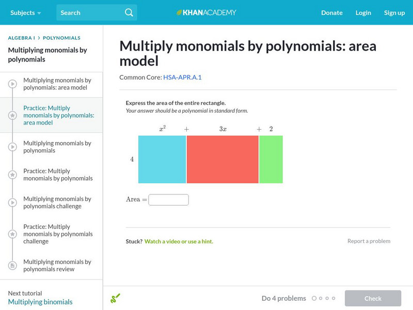Click the Area answer input field
This screenshot has width=413, height=310.
pyautogui.click(x=168, y=199)
